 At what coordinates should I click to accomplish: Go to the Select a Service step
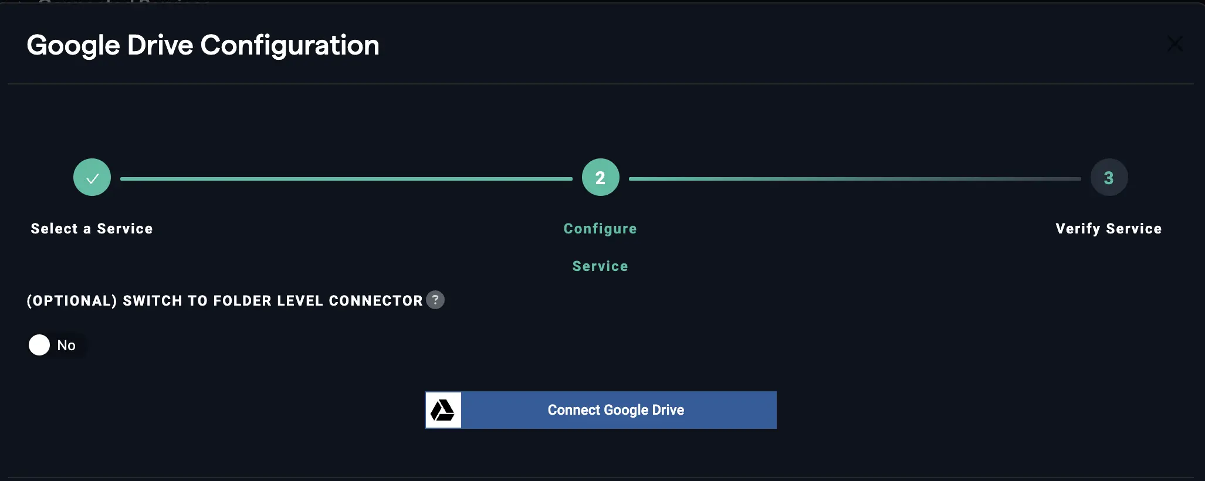coord(92,229)
